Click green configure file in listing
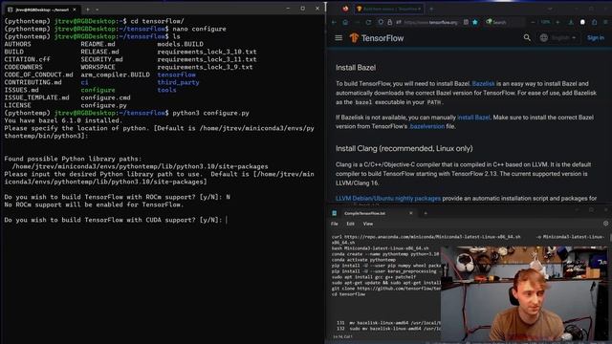 [x=98, y=90]
